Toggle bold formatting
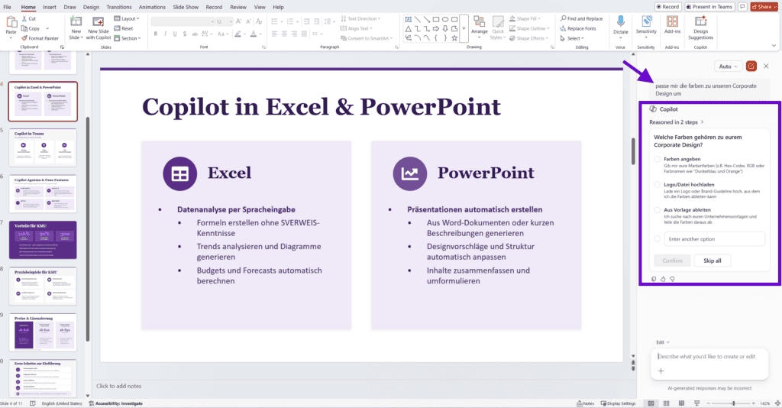Viewport: 782px width, 408px height. coord(156,34)
